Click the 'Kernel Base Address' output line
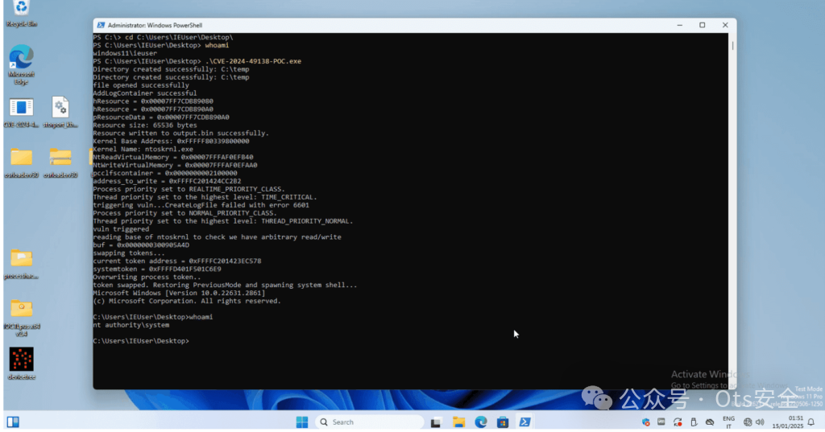 (x=171, y=142)
